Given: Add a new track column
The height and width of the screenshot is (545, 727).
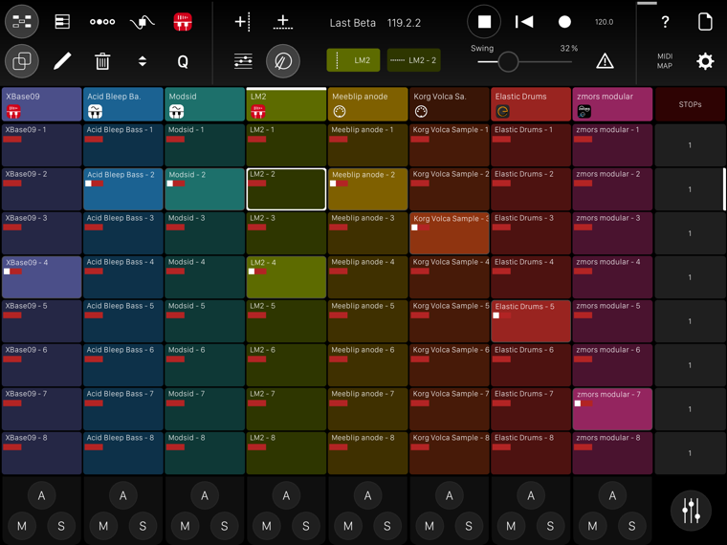Looking at the screenshot, I should pyautogui.click(x=242, y=22).
